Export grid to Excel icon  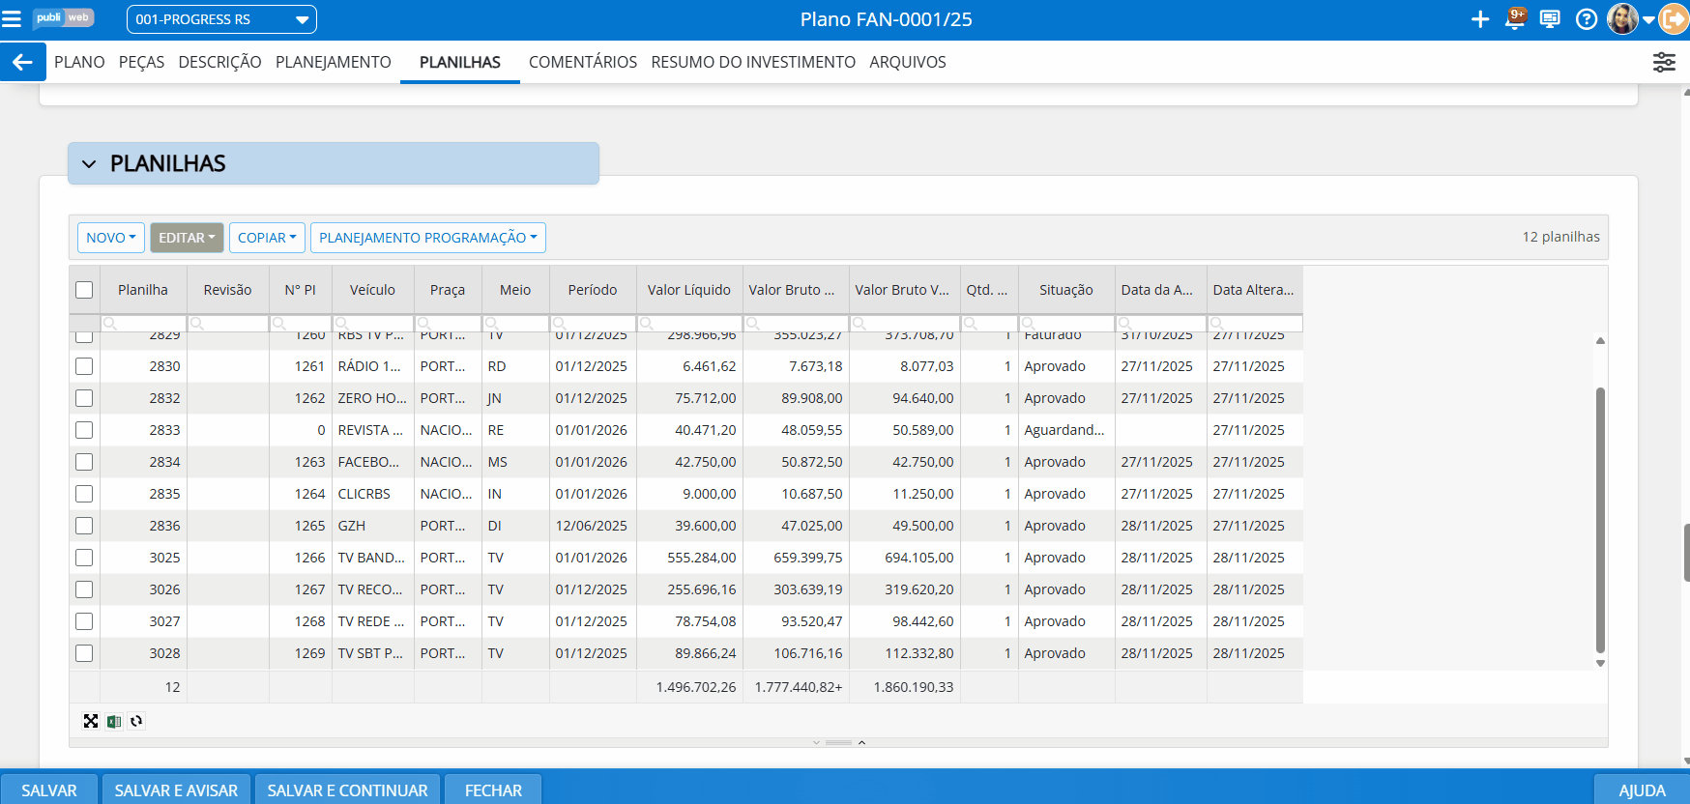(114, 721)
